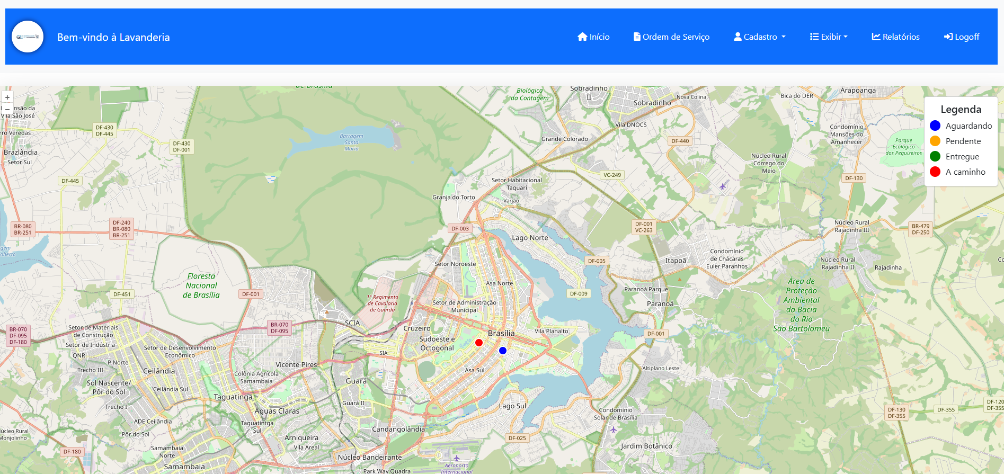Click the Taguatinga label on the map
1004x474 pixels.
pos(233,397)
